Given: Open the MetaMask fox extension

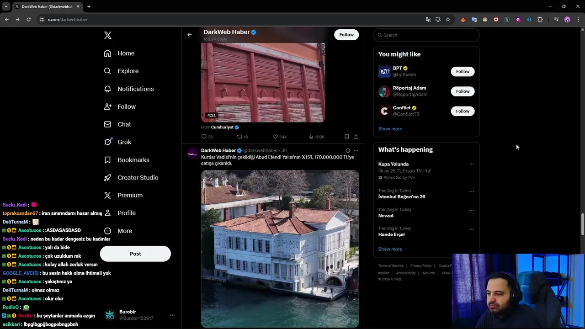Looking at the screenshot, I should 463,20.
